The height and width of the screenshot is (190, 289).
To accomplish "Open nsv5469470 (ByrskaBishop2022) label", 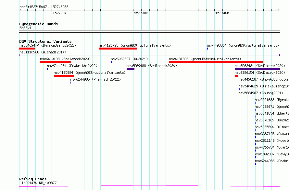I will 48,45.
